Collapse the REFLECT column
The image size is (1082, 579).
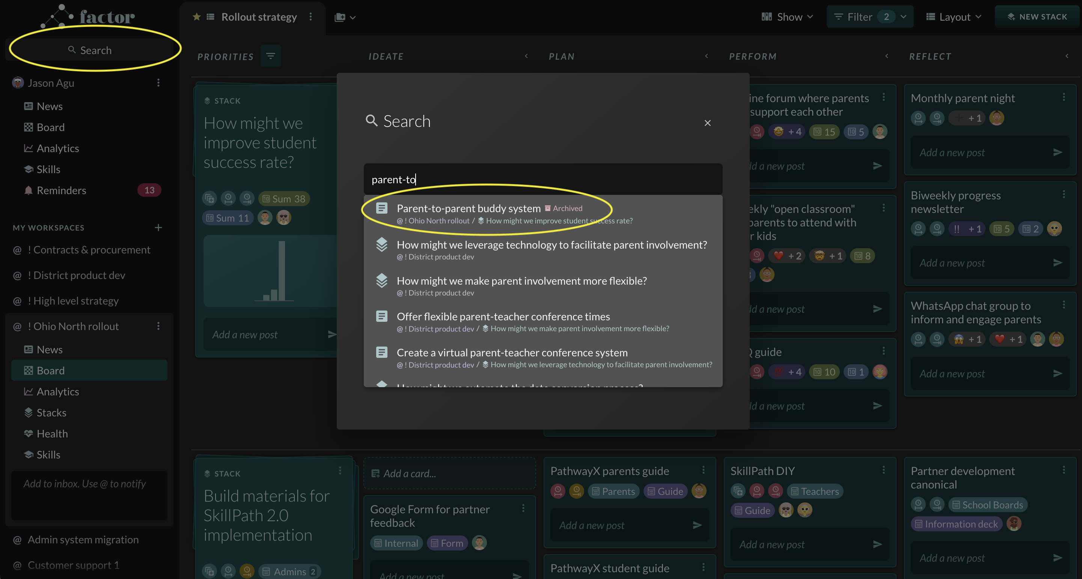pyautogui.click(x=1067, y=56)
